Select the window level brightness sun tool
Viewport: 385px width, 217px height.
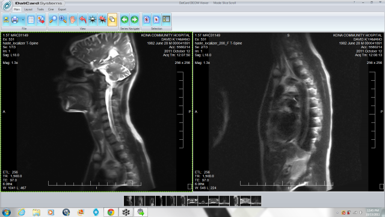click(93, 19)
